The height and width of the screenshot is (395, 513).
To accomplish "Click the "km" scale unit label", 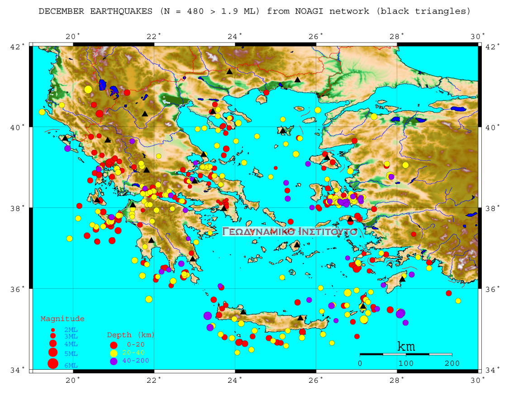I will point(406,346).
